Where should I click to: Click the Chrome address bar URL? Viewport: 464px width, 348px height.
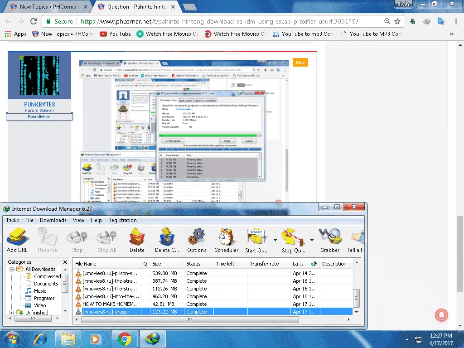point(219,21)
